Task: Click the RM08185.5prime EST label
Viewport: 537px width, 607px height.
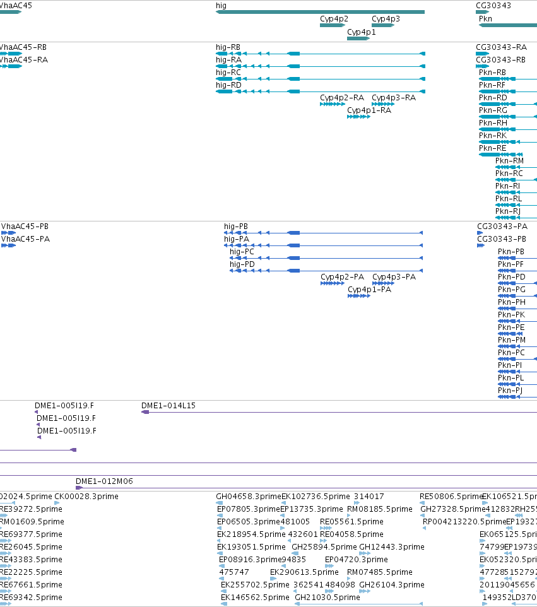Action: pyautogui.click(x=380, y=509)
